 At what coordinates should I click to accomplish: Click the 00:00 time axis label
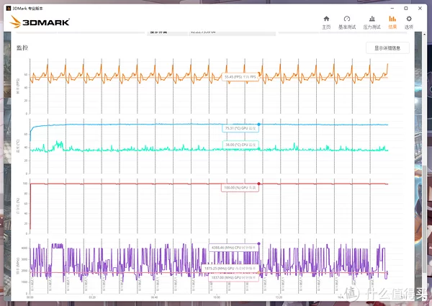click(x=30, y=297)
